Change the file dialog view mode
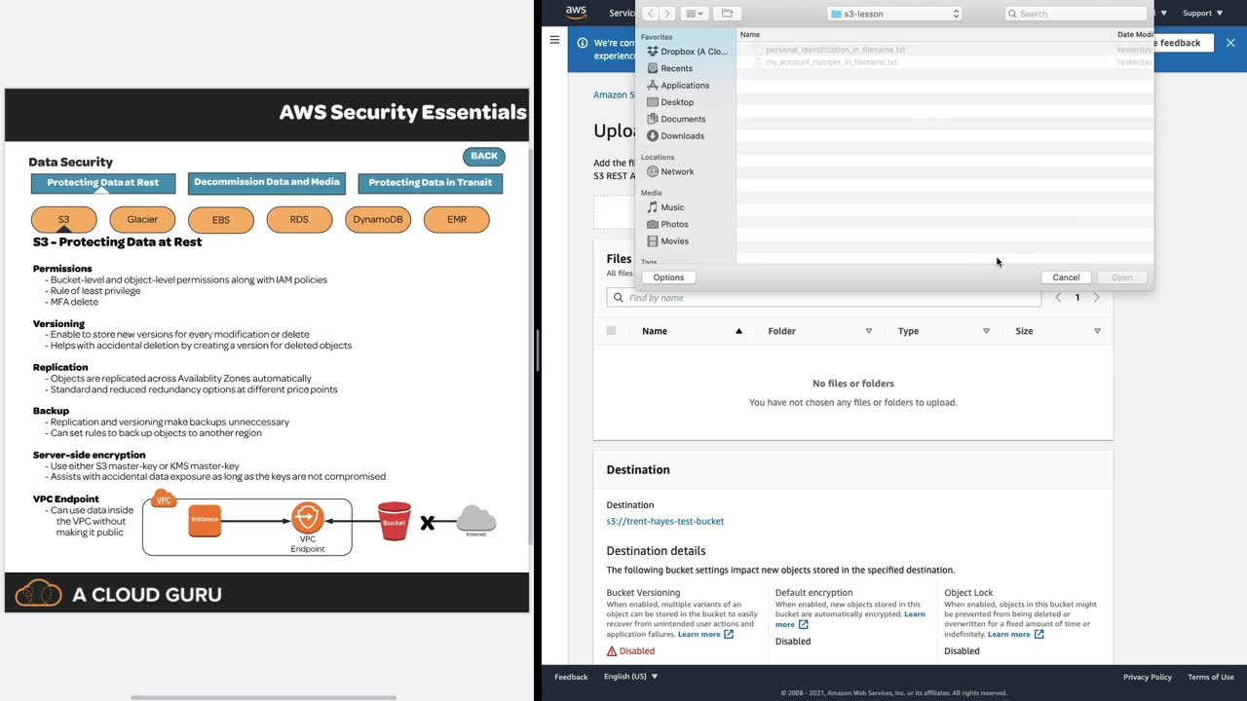The height and width of the screenshot is (701, 1247). coord(695,14)
